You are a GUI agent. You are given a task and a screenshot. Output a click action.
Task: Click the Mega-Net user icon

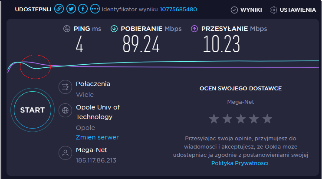point(65,153)
